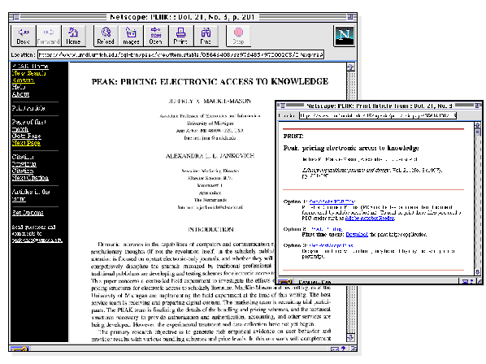Click the popup window's Location field
The image size is (486, 364).
tap(378, 115)
